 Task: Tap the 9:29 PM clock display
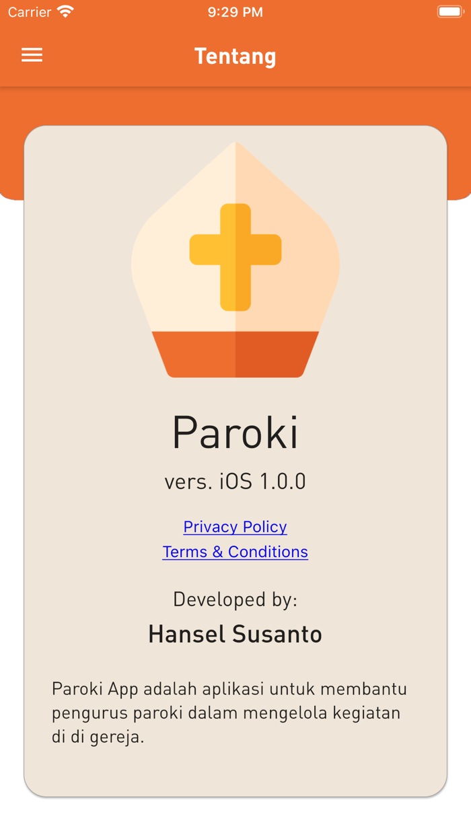[x=235, y=11]
